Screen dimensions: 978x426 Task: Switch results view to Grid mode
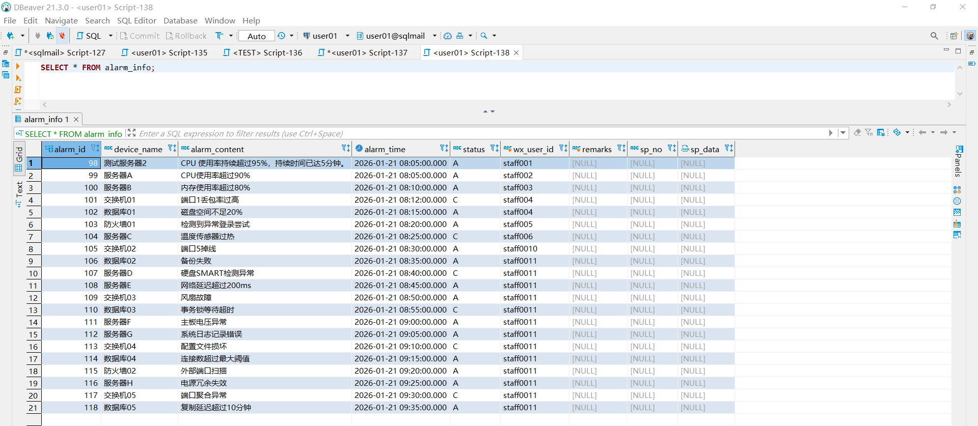tap(19, 159)
